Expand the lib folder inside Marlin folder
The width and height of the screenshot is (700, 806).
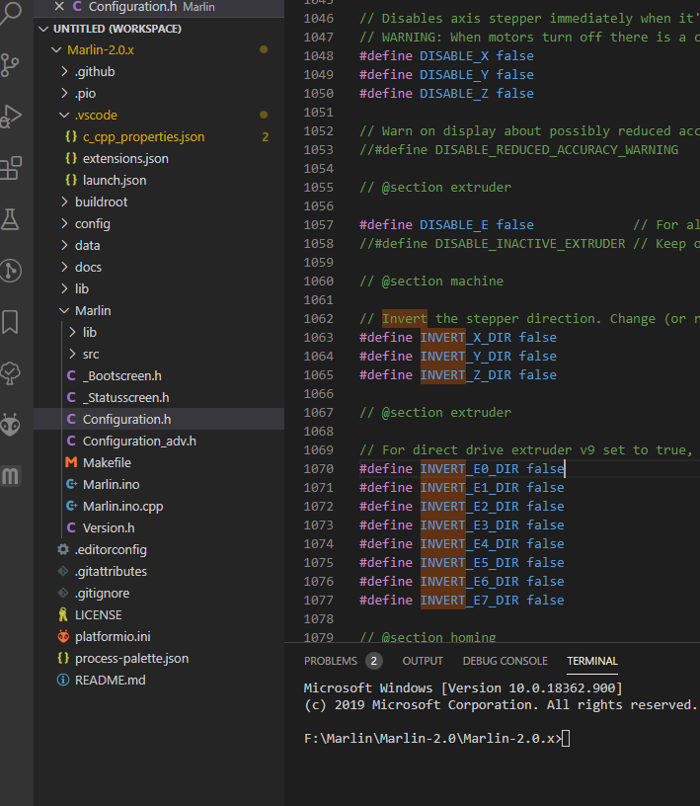click(72, 332)
